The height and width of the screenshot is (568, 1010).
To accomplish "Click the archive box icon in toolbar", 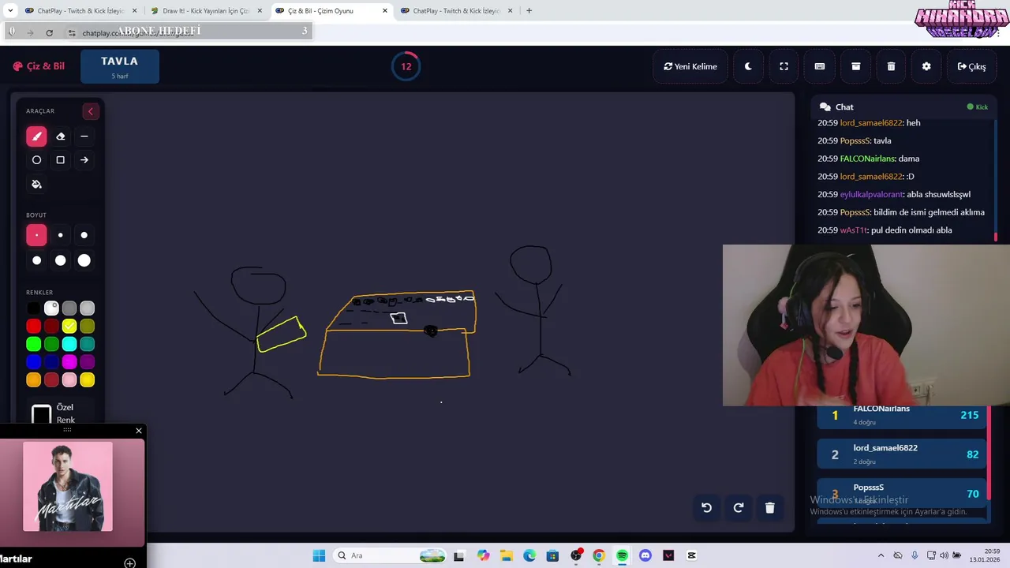I will (855, 66).
